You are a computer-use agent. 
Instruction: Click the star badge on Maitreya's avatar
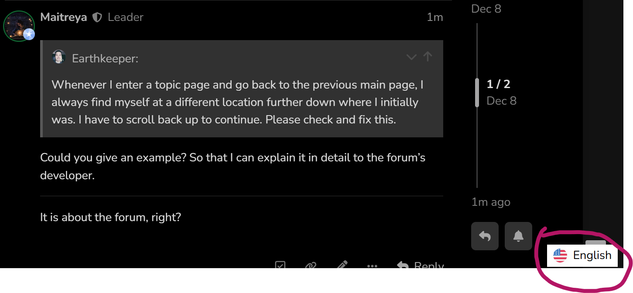point(29,34)
